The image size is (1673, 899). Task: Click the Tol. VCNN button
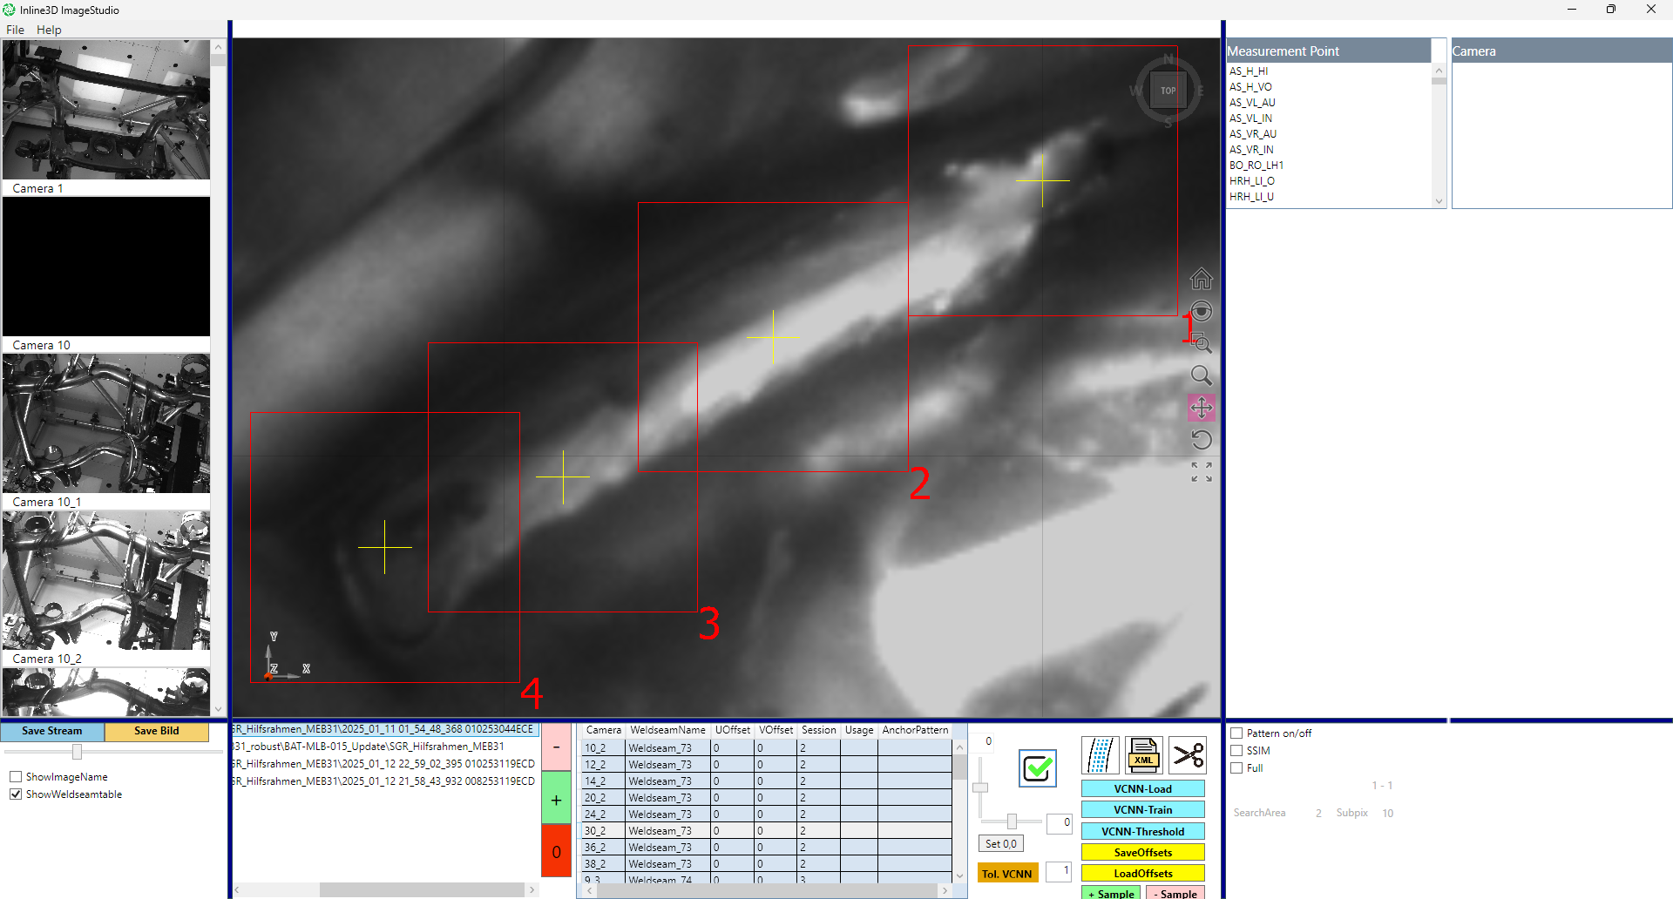(1007, 874)
